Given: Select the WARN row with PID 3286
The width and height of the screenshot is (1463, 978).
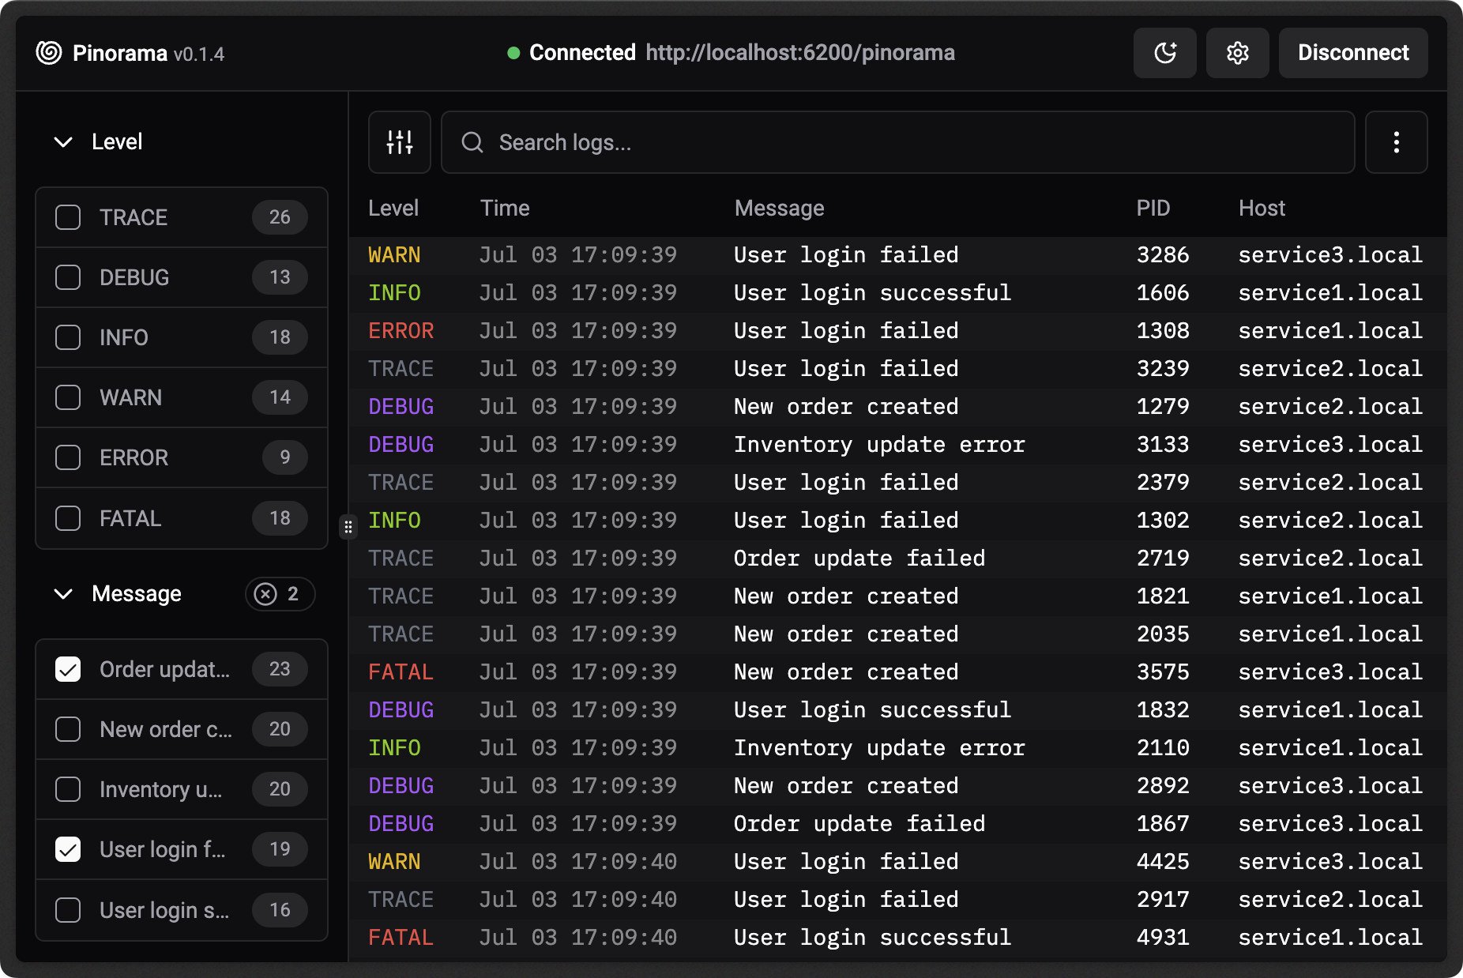Looking at the screenshot, I should [x=898, y=255].
